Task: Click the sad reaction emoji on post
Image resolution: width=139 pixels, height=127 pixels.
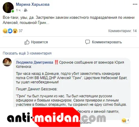Action: pos(5,31)
